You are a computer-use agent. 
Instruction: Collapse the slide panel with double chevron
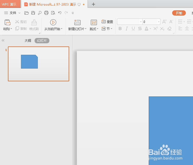click(3, 40)
